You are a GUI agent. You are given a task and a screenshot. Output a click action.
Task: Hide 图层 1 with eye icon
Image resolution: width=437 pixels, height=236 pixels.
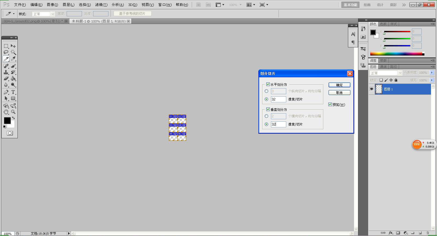click(371, 89)
